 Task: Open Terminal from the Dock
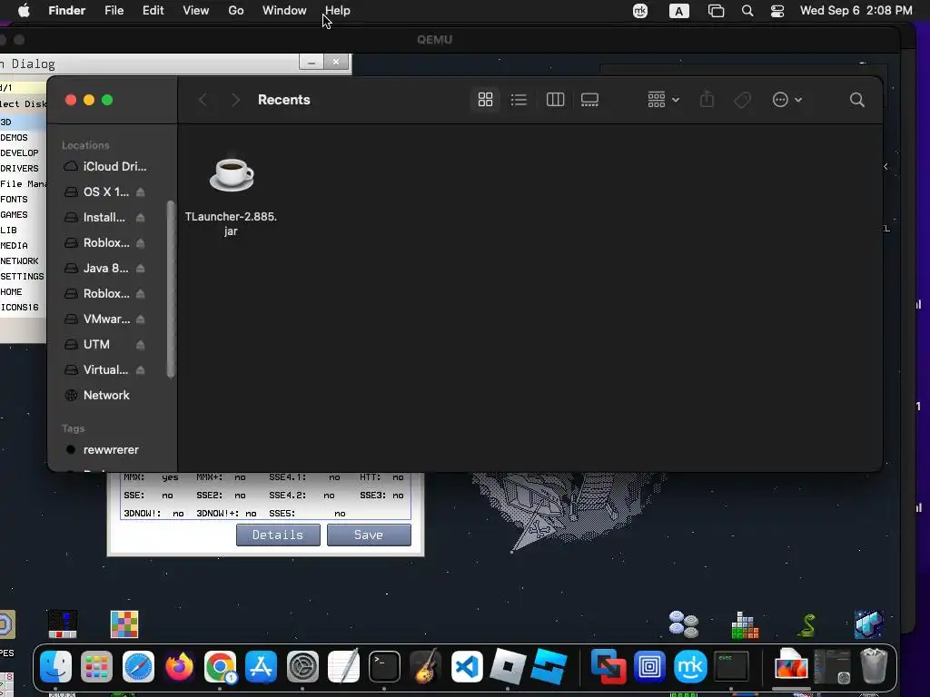pyautogui.click(x=384, y=667)
